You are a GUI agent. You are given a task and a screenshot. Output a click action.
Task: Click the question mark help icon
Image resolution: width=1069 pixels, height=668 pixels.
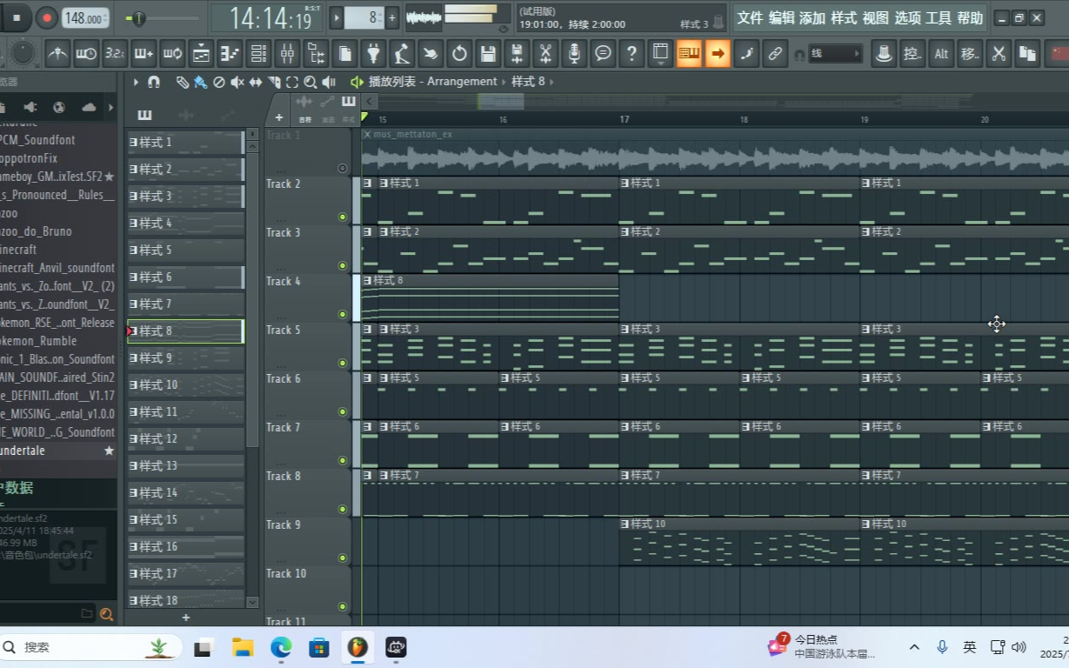point(631,54)
